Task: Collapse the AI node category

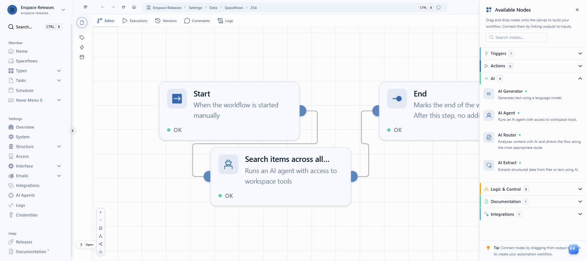Action: [533, 79]
